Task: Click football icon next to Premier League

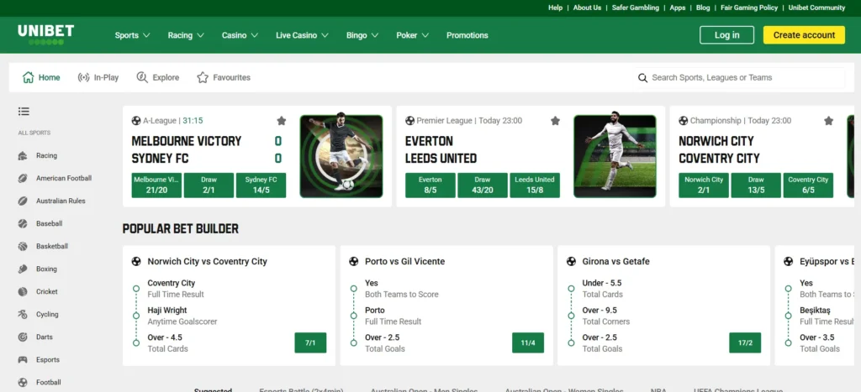Action: click(409, 121)
